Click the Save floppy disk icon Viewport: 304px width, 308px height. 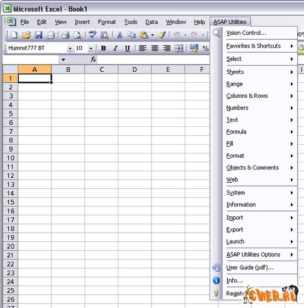[39, 35]
